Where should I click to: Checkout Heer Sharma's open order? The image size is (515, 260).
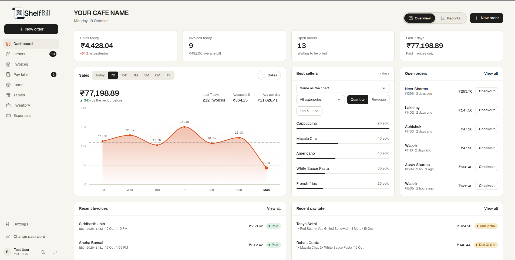(487, 91)
